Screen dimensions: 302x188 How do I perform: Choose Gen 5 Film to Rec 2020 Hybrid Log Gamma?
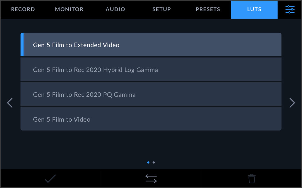click(x=151, y=69)
